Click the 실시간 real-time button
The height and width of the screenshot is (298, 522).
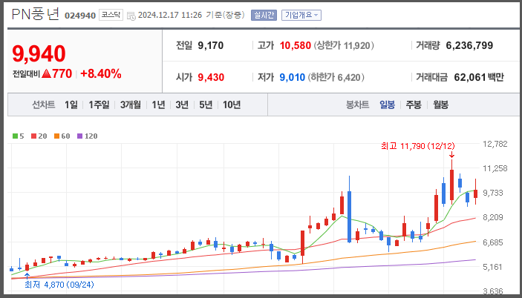[x=264, y=15]
